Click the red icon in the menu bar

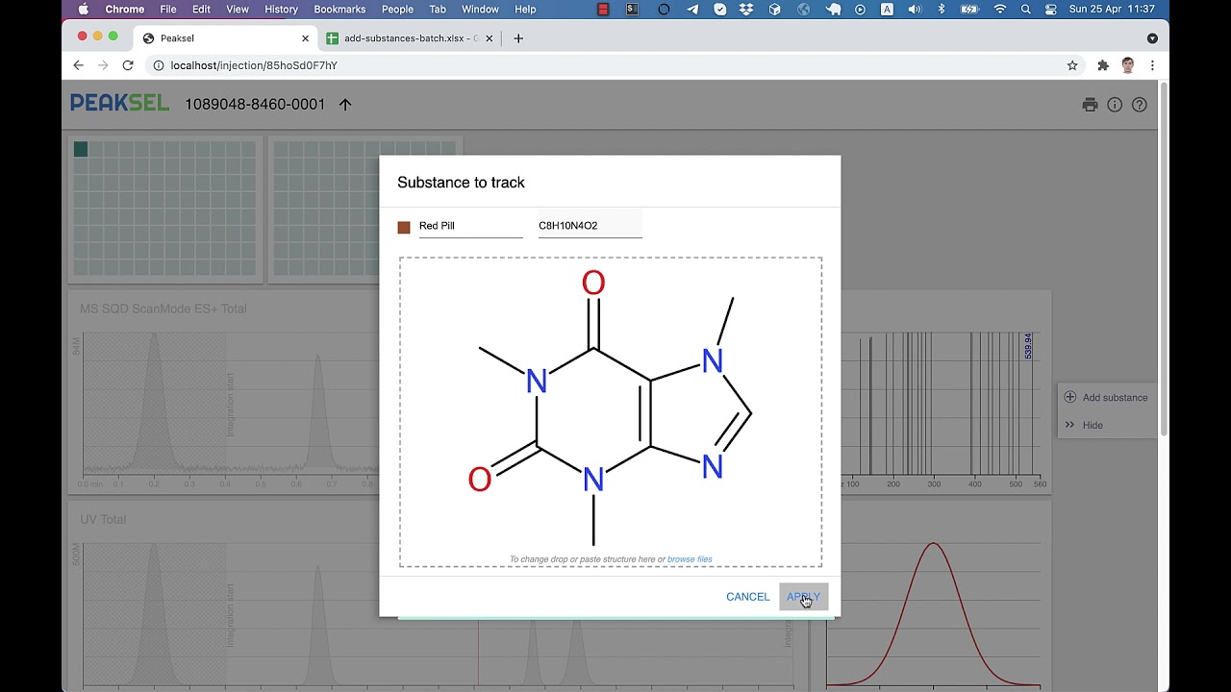click(603, 10)
